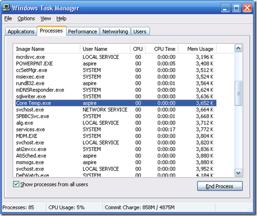Click the Task Manager title bar icon
This screenshot has width=257, height=216.
[x=7, y=8]
